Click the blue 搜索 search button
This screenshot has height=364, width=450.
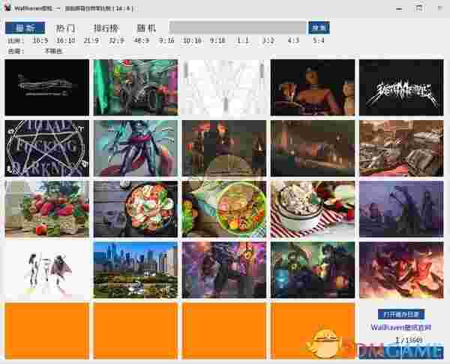319,28
